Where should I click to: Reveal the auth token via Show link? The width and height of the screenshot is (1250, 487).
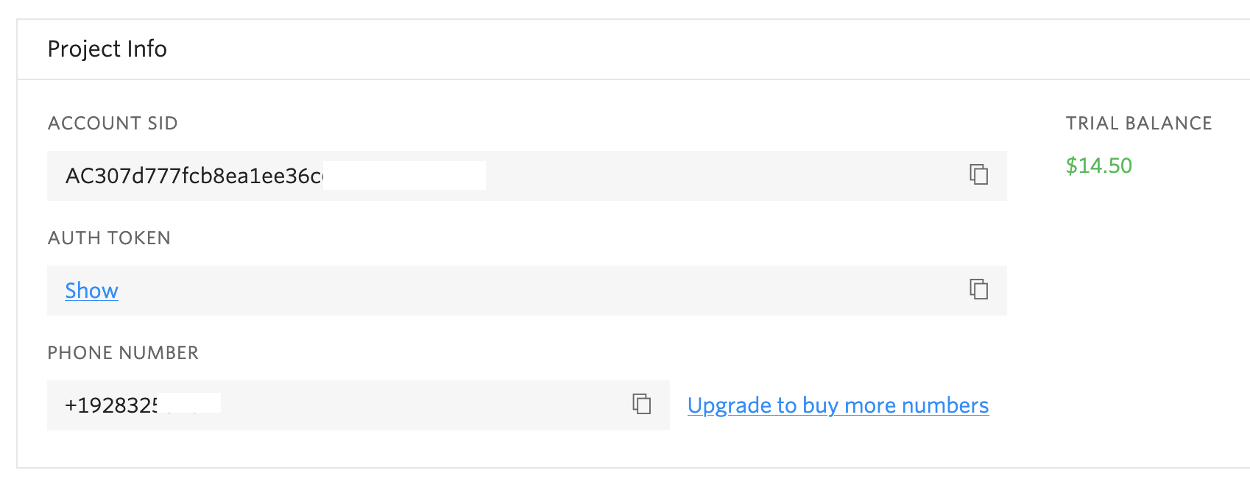(x=91, y=291)
